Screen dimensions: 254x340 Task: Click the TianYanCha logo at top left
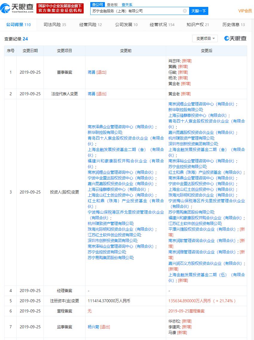[x=17, y=8]
